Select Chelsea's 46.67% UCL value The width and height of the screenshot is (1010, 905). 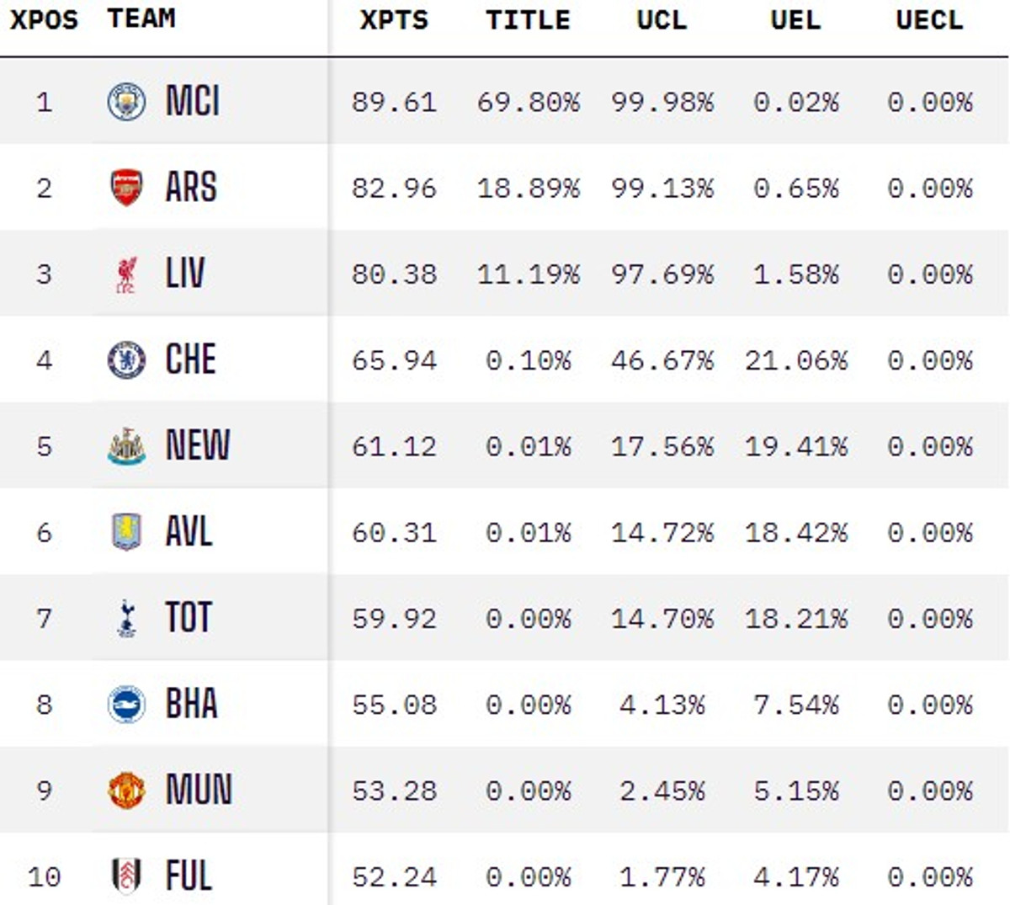(662, 361)
